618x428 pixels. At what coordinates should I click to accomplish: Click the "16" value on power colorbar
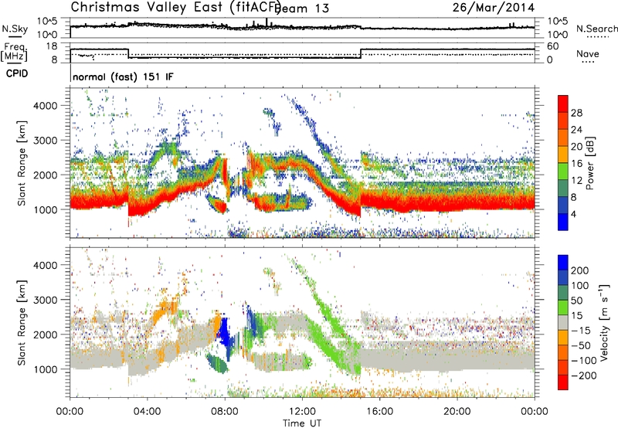576,164
